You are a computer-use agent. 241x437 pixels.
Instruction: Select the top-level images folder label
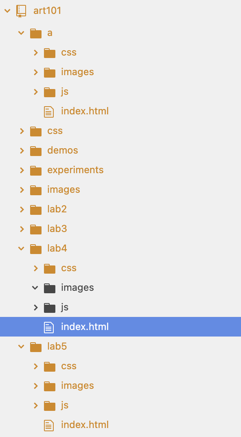point(64,190)
